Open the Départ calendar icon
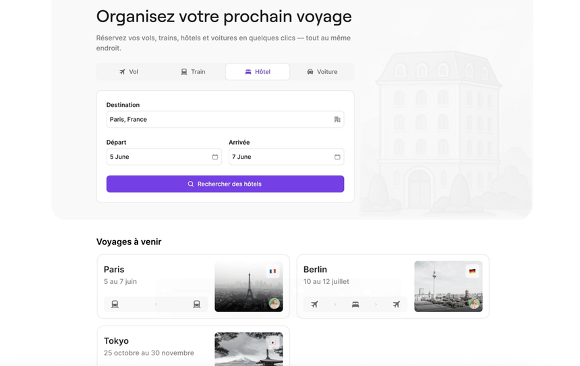580x366 pixels. (215, 157)
